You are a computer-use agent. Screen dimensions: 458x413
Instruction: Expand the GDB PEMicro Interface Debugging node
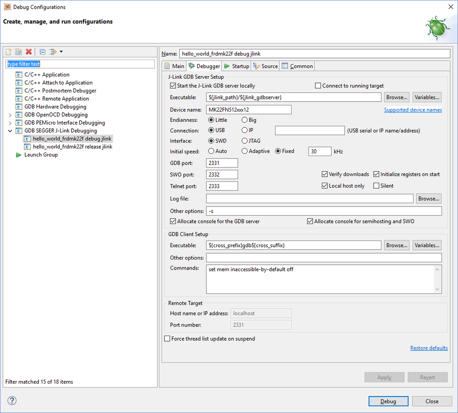(10, 123)
